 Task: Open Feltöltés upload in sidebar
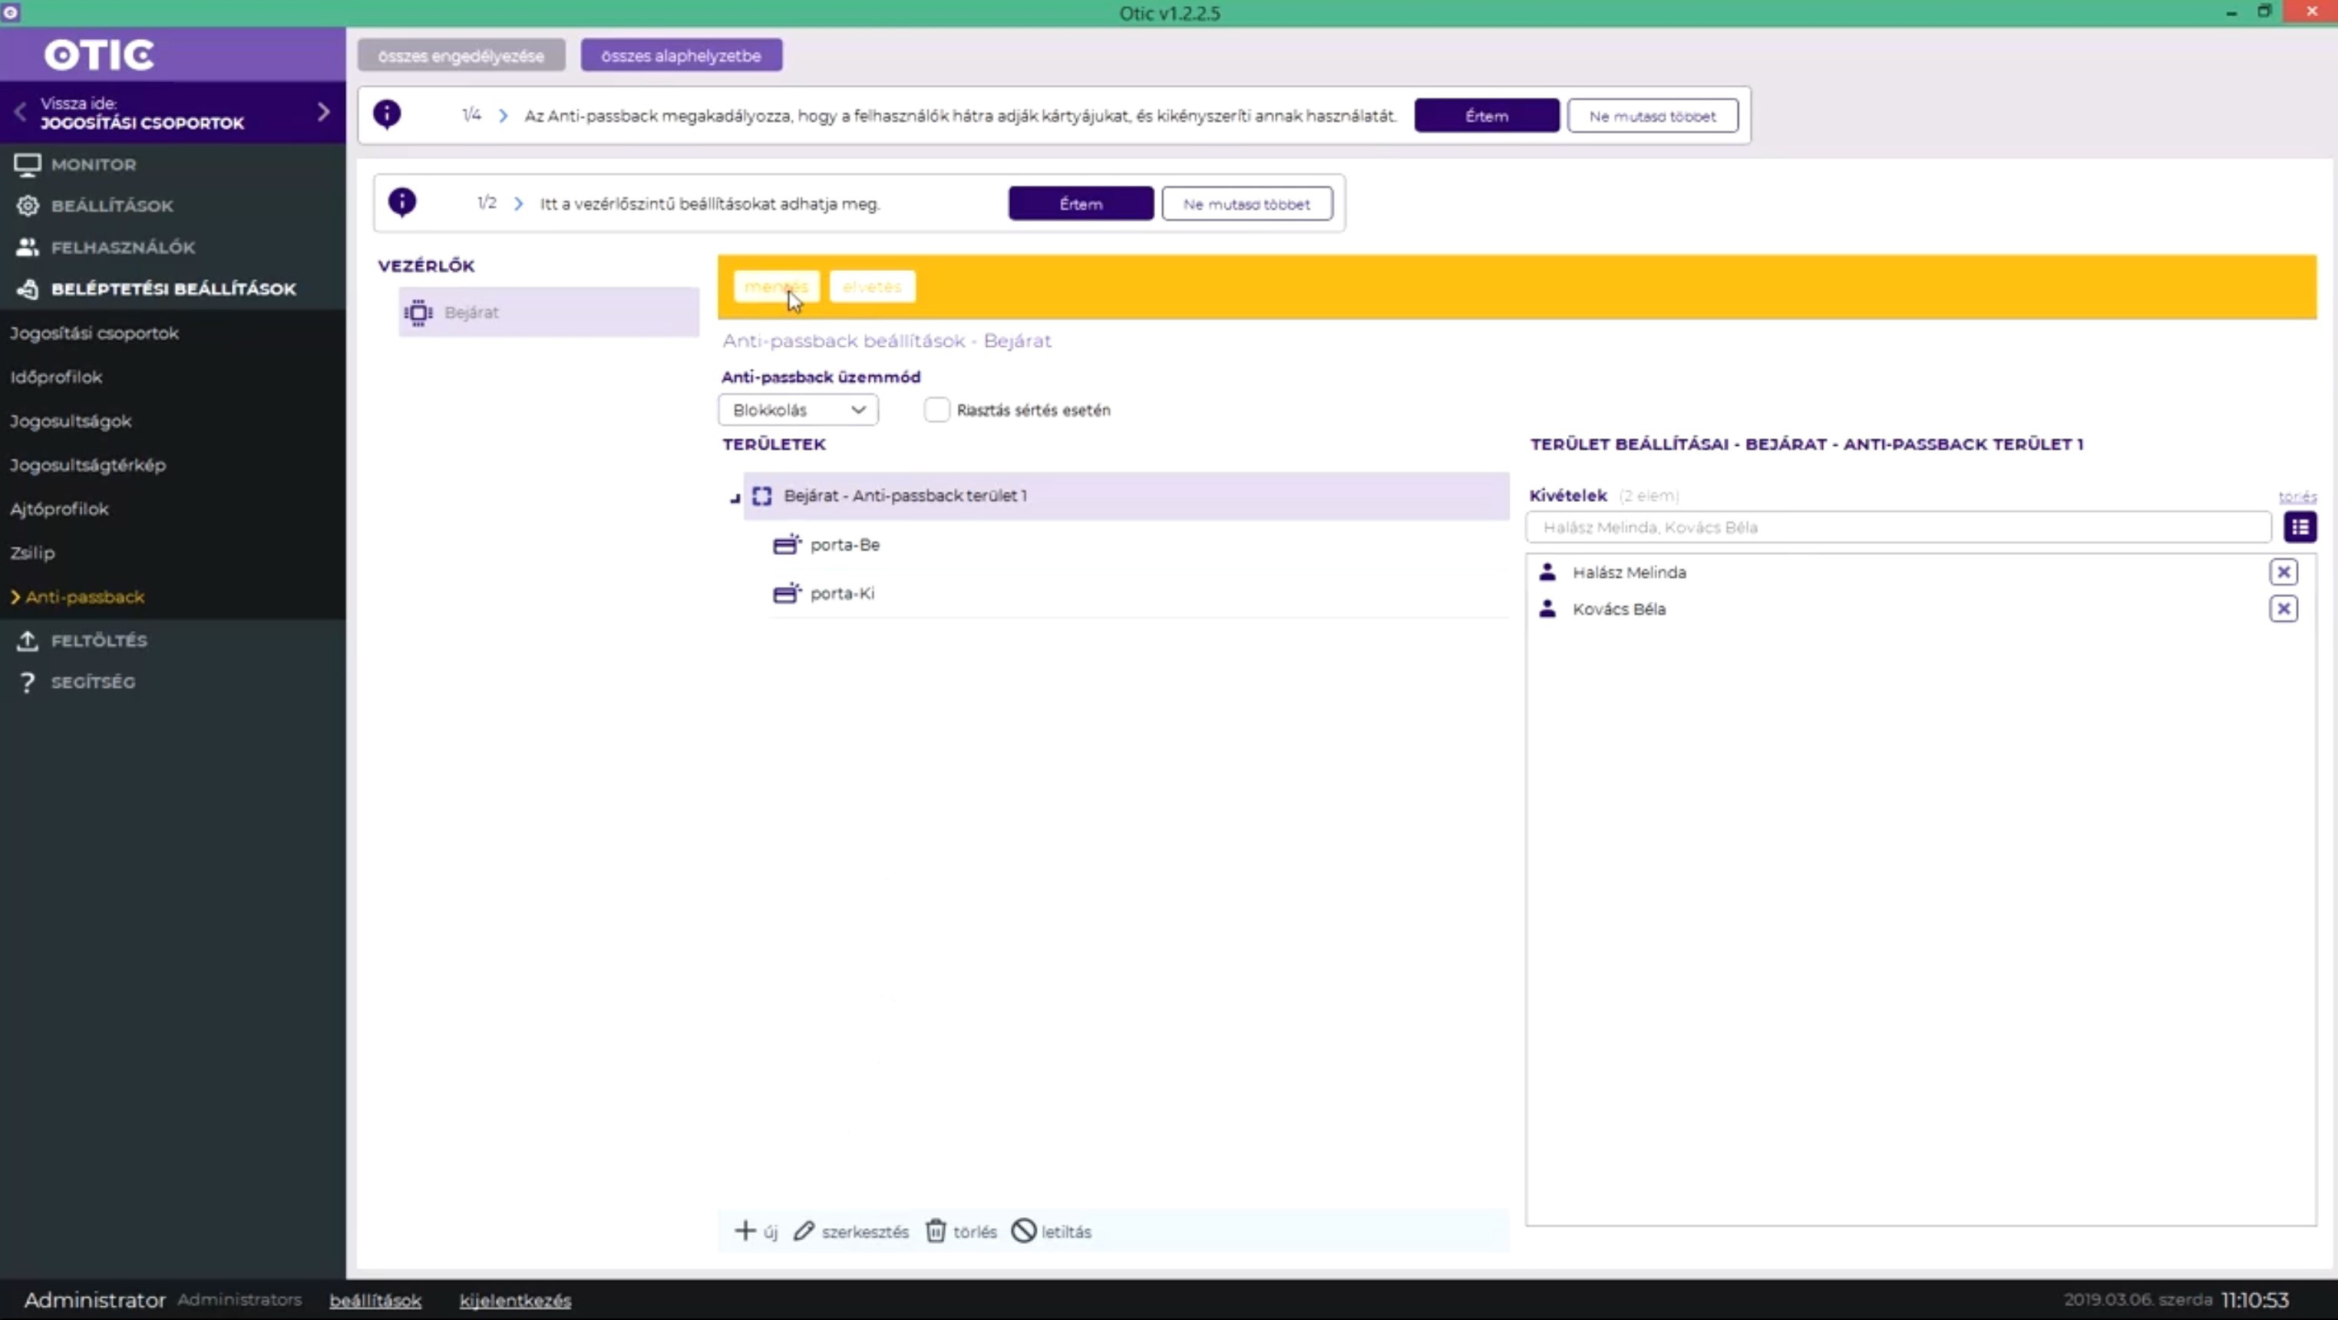coord(98,641)
